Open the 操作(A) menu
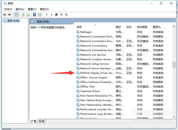178x130 pixels. tap(20, 9)
